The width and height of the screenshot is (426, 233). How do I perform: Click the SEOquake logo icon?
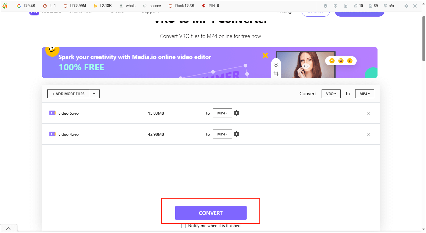coord(5,6)
